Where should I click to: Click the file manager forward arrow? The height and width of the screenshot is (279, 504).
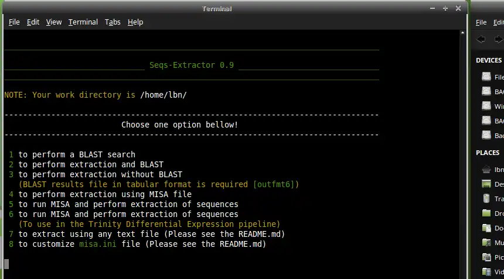point(498,39)
